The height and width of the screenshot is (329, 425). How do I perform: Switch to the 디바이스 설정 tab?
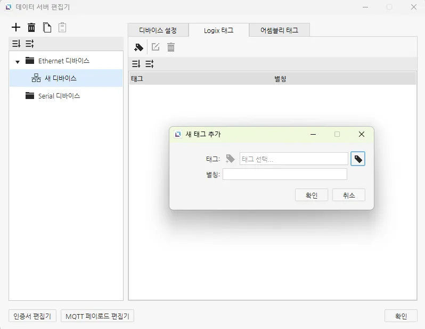[x=158, y=30]
